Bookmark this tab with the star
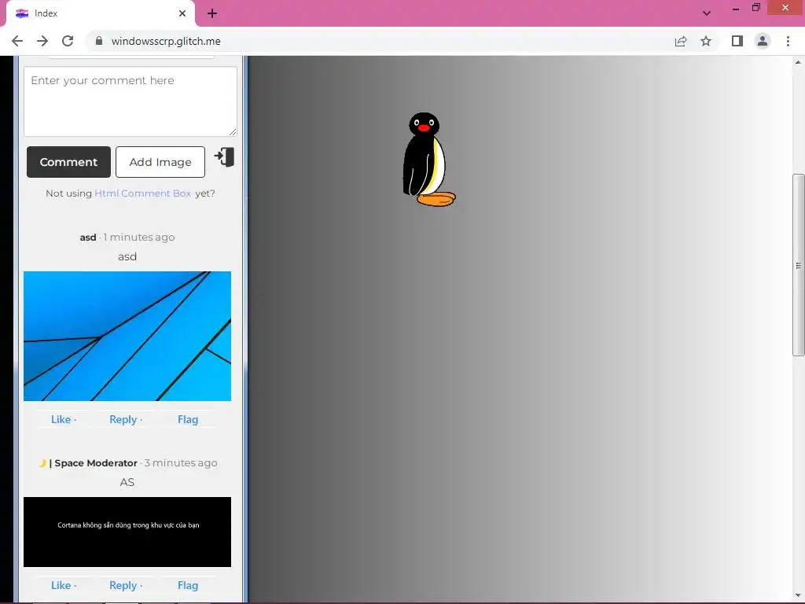The image size is (805, 604). 706,41
